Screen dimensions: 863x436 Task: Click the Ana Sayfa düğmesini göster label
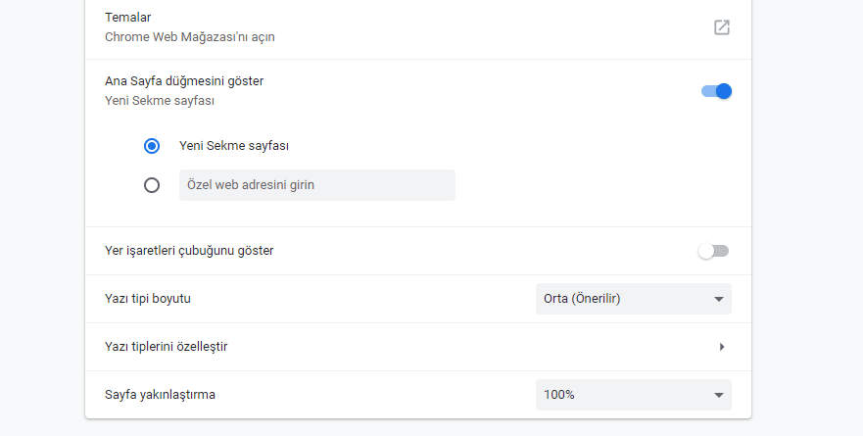pos(184,80)
